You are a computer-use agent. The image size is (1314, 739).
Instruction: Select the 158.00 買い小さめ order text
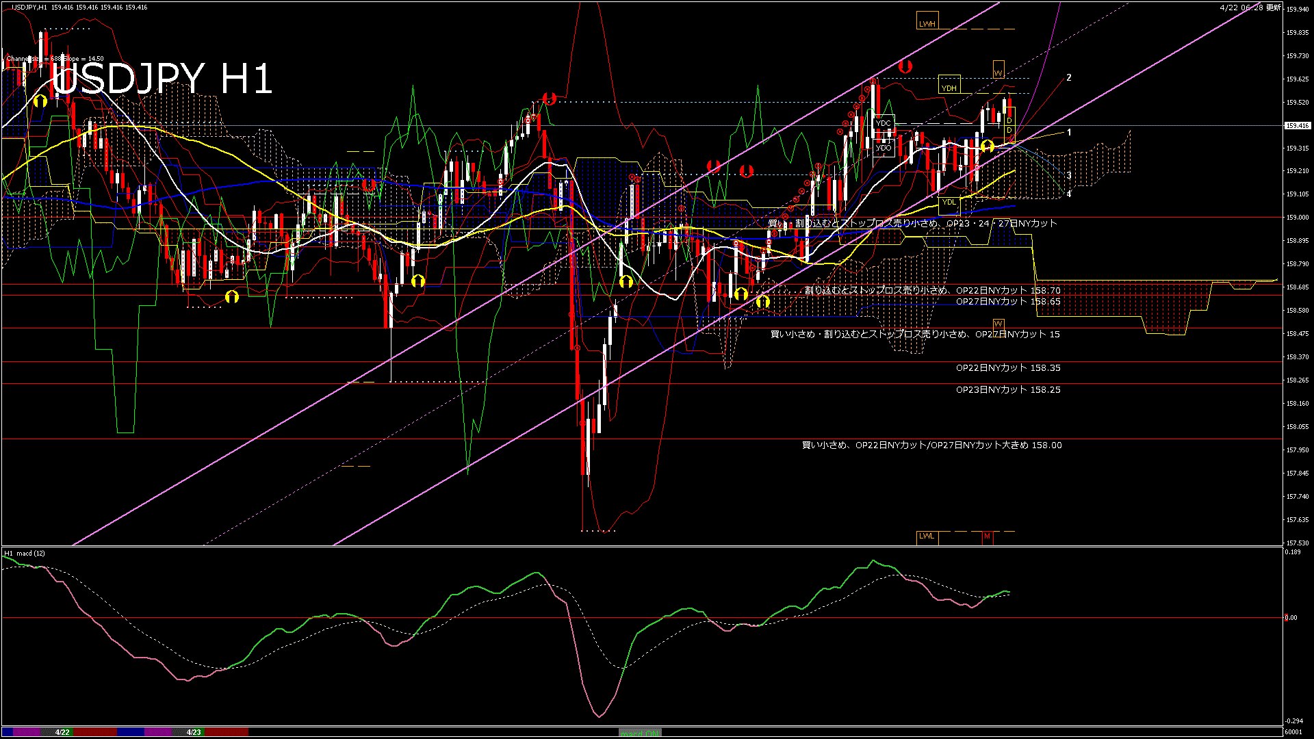(931, 445)
